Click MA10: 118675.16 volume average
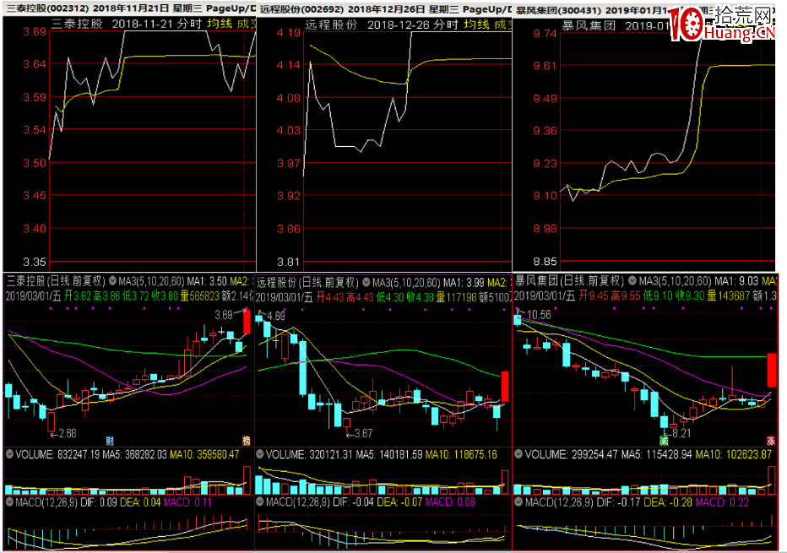The height and width of the screenshot is (553, 787). click(x=461, y=455)
